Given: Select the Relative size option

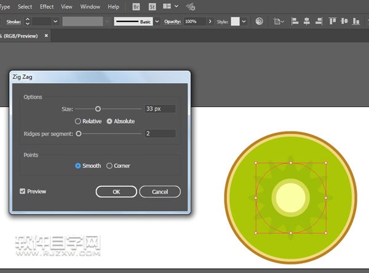Looking at the screenshot, I should pyautogui.click(x=78, y=121).
